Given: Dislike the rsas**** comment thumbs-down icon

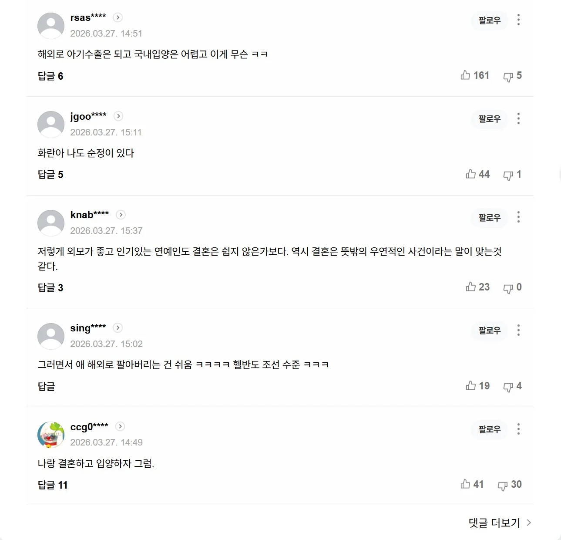Looking at the screenshot, I should tap(508, 77).
